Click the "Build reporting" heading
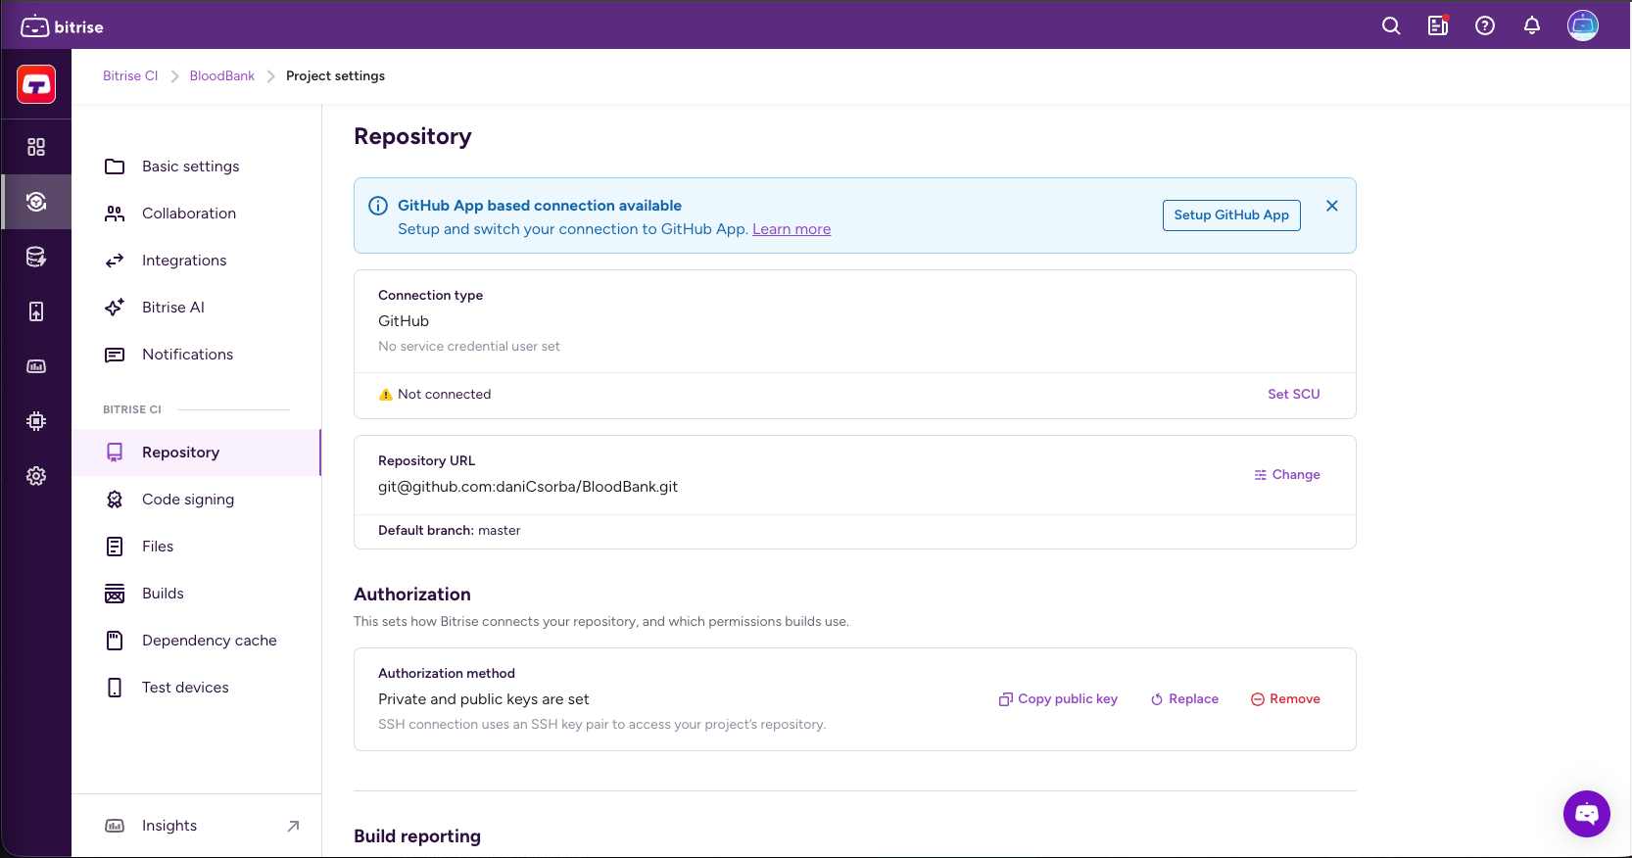The image size is (1632, 858). click(417, 836)
